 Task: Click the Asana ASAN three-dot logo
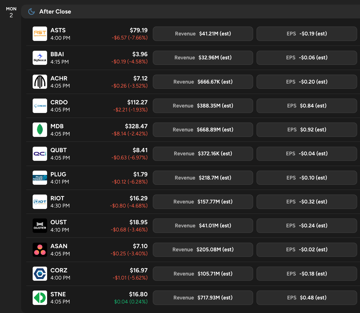pos(40,250)
